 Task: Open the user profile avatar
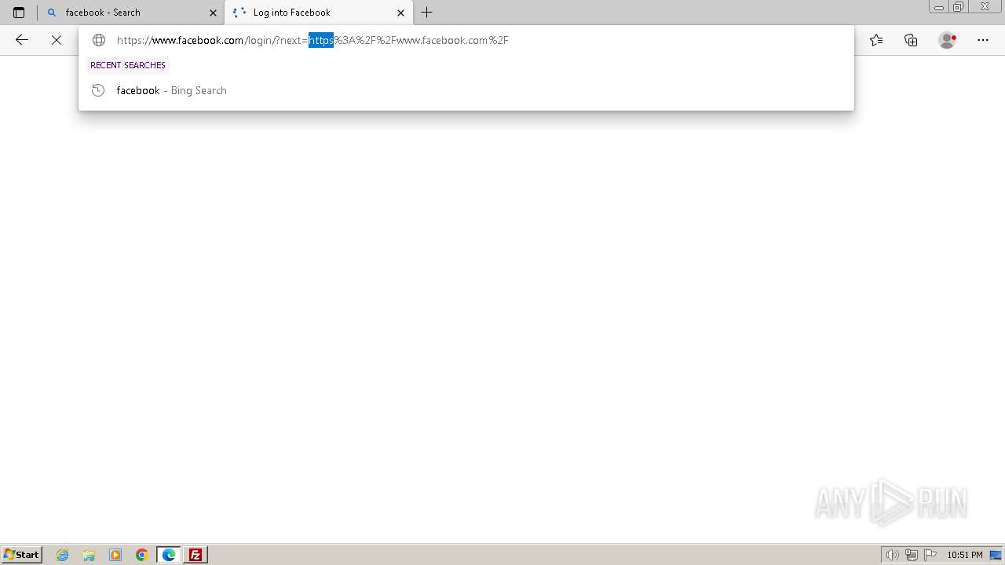pos(948,40)
